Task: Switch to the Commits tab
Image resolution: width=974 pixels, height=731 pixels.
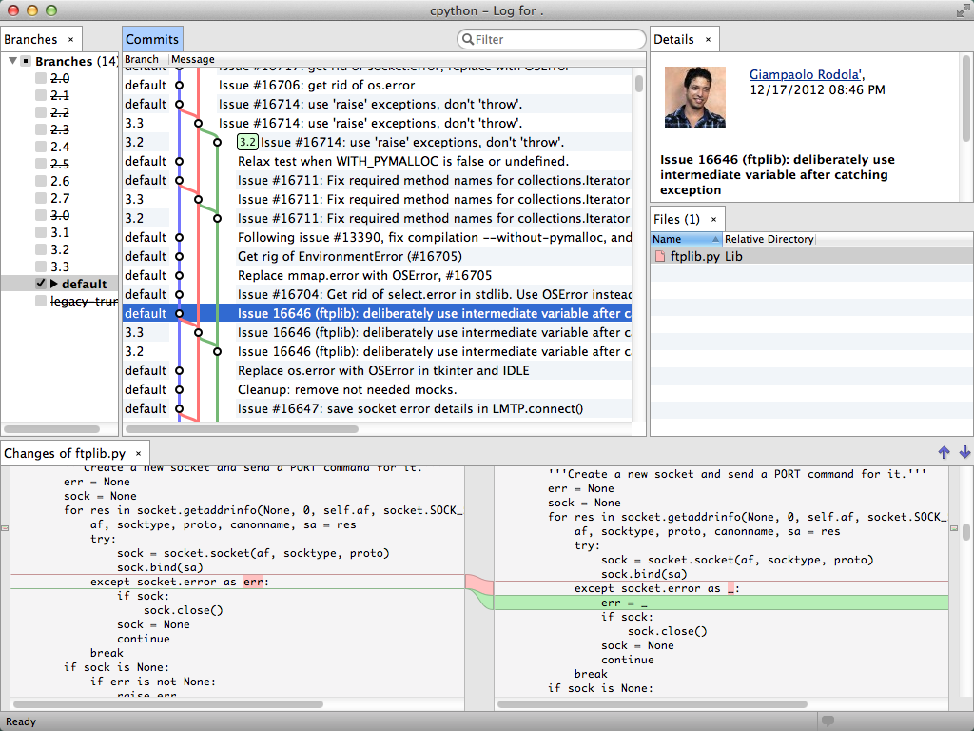Action: pyautogui.click(x=152, y=39)
